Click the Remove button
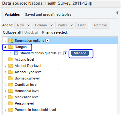The width and height of the screenshot is (121, 115). [x=101, y=25]
